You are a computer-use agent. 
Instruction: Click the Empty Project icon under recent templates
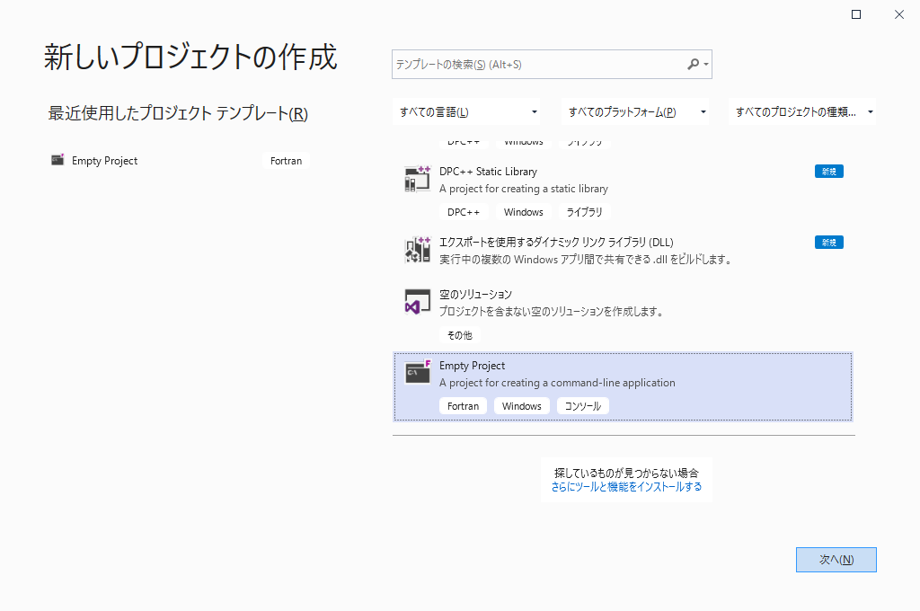55,160
